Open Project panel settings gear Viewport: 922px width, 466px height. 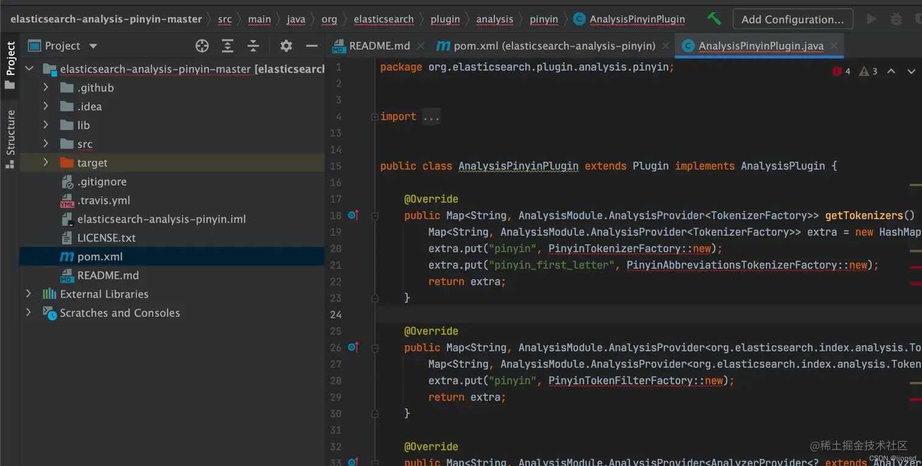pos(286,46)
